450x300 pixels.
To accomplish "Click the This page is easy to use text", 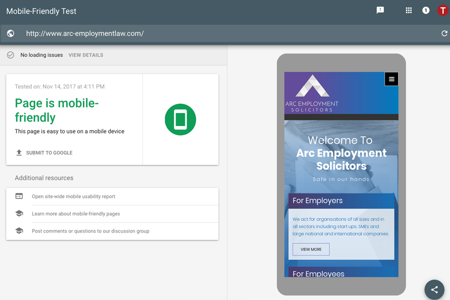I will coord(69,131).
